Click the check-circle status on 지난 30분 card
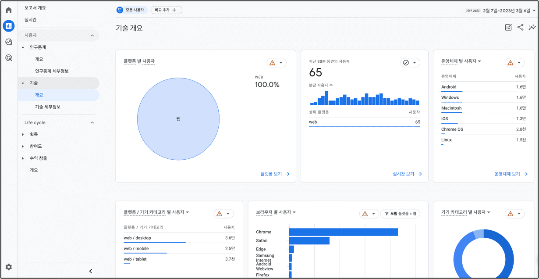The width and height of the screenshot is (539, 279). (x=406, y=63)
